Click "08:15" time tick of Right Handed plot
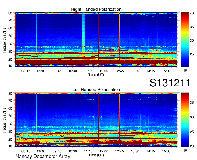Screen dimensions: 197x160 coord(26,71)
